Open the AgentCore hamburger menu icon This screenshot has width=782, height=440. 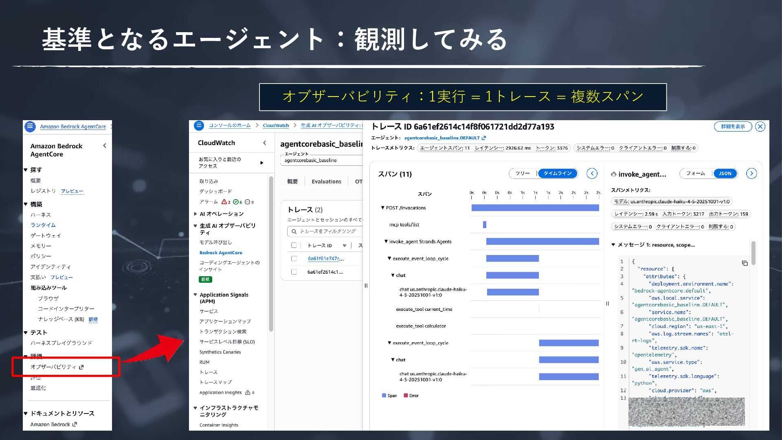click(30, 126)
